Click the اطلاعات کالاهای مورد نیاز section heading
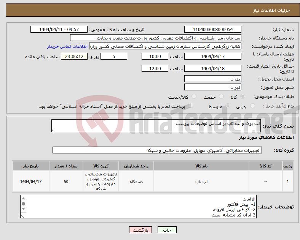The height and width of the screenshot is (240, 300). [x=266, y=137]
